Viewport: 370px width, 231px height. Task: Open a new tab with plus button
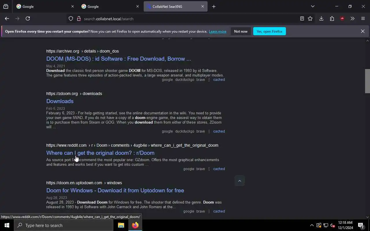[214, 6]
